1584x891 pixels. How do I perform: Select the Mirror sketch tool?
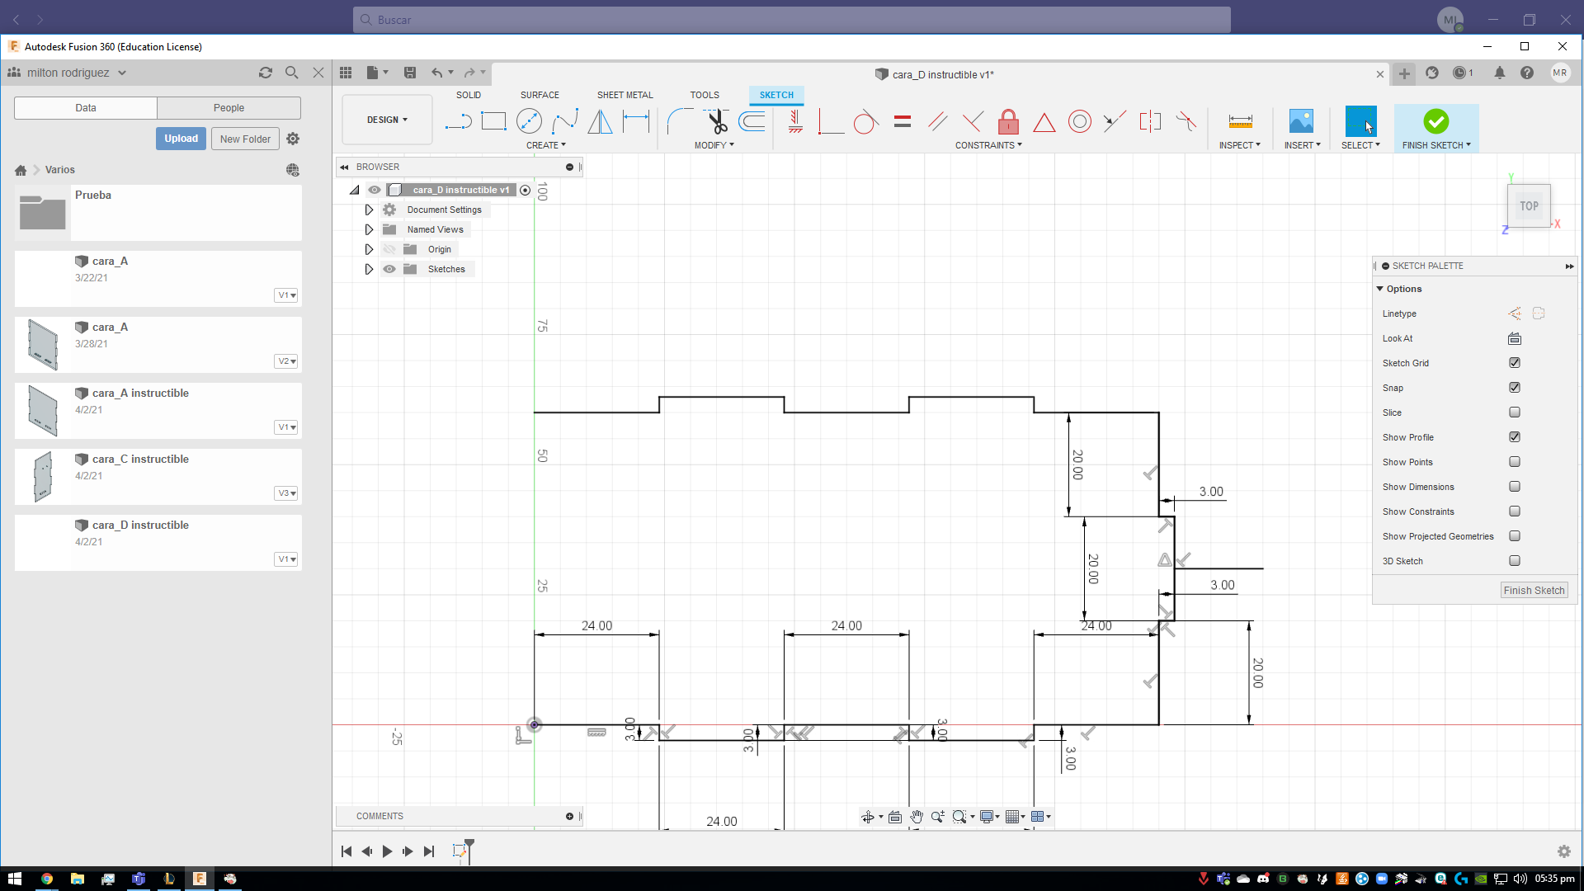tap(601, 122)
